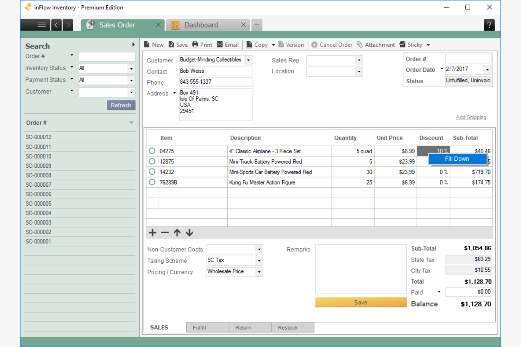
Task: Choose Fill Down from context menu
Action: click(x=458, y=159)
